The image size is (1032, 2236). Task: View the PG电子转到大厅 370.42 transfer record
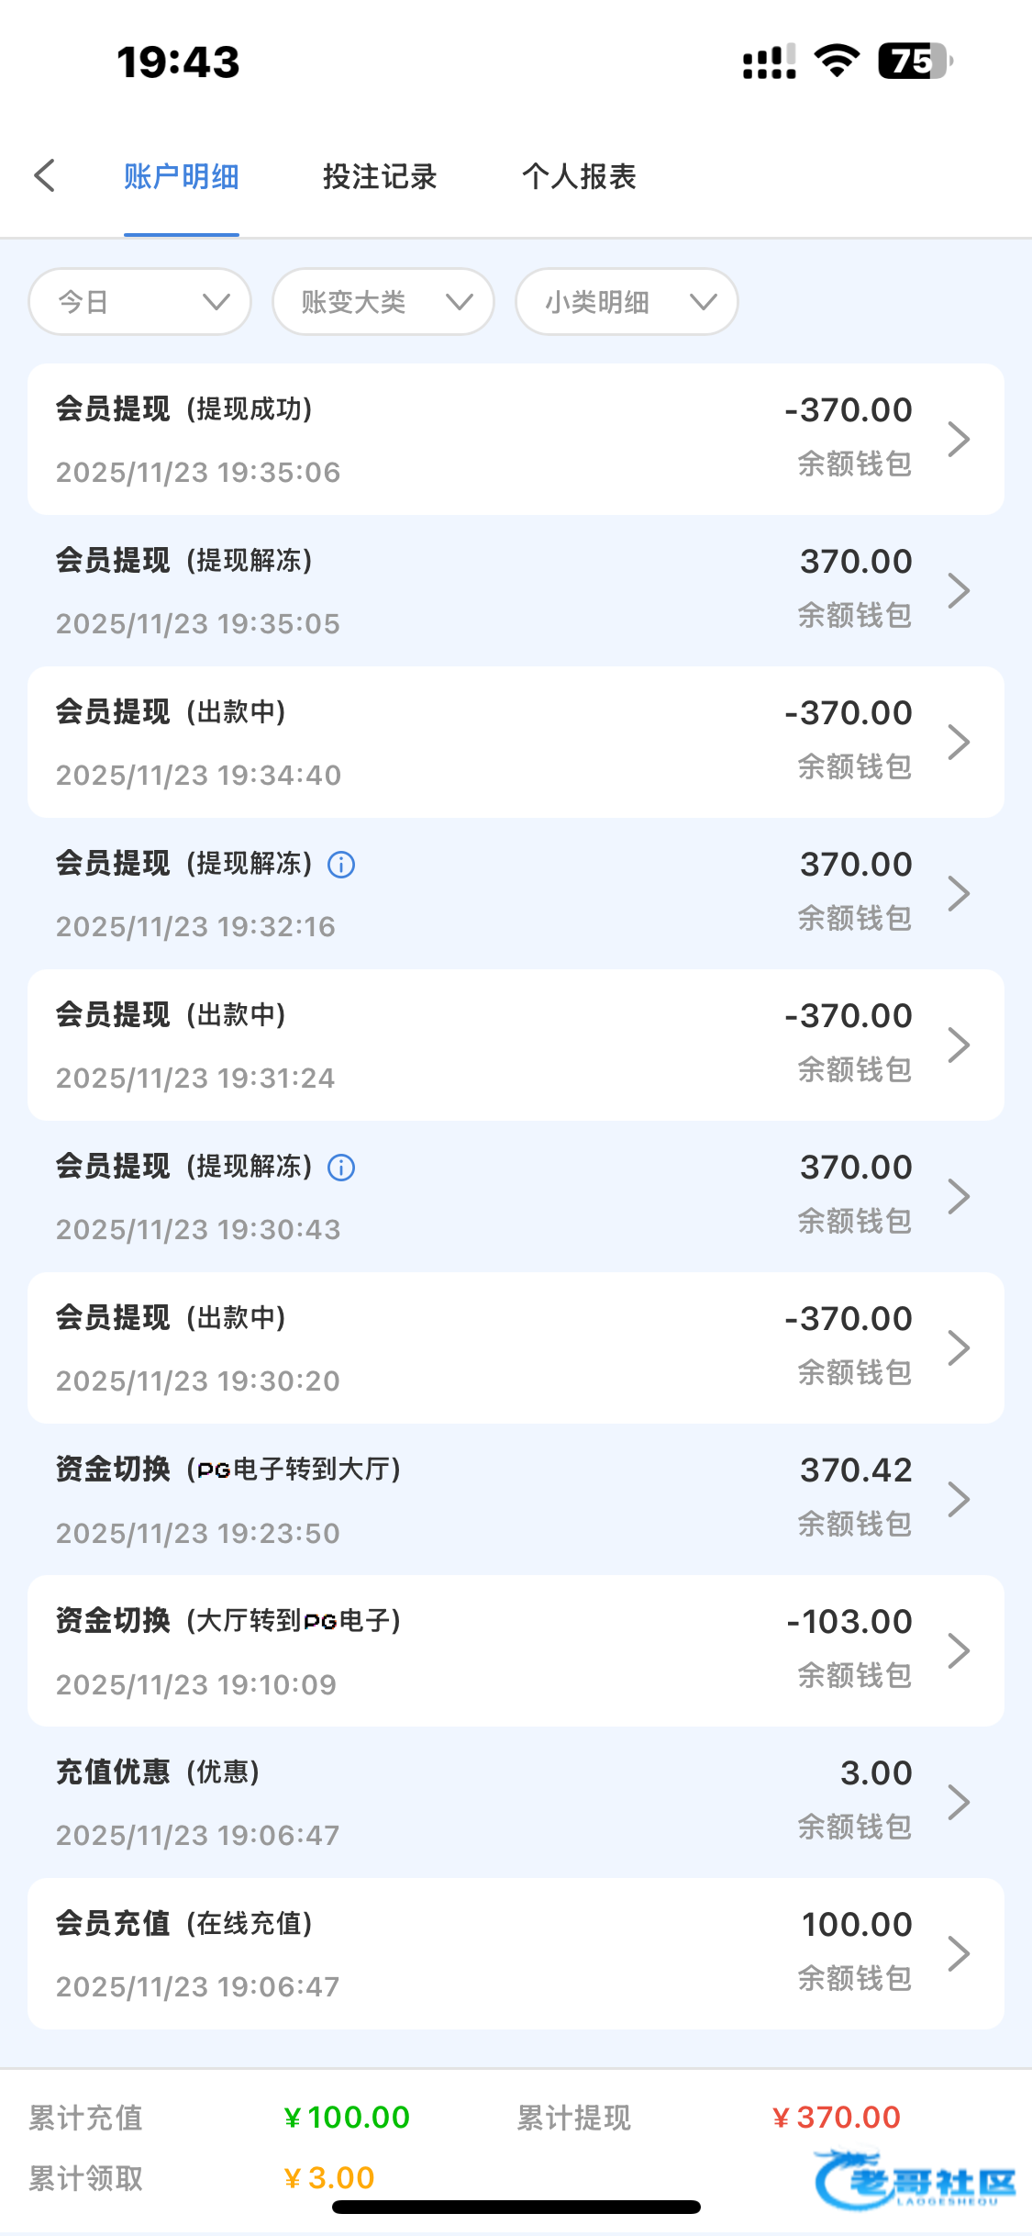tap(516, 1499)
